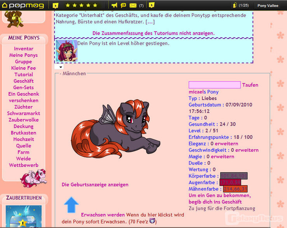This screenshot has width=287, height=228.
Task: Click the pony name input field
Action: click(214, 85)
